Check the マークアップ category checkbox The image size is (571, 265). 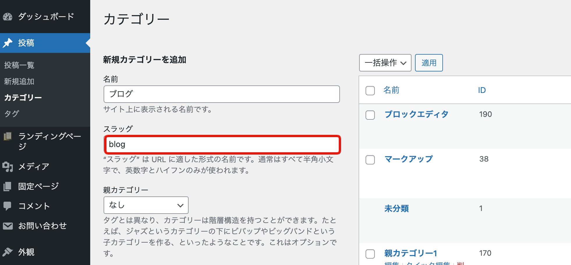370,160
